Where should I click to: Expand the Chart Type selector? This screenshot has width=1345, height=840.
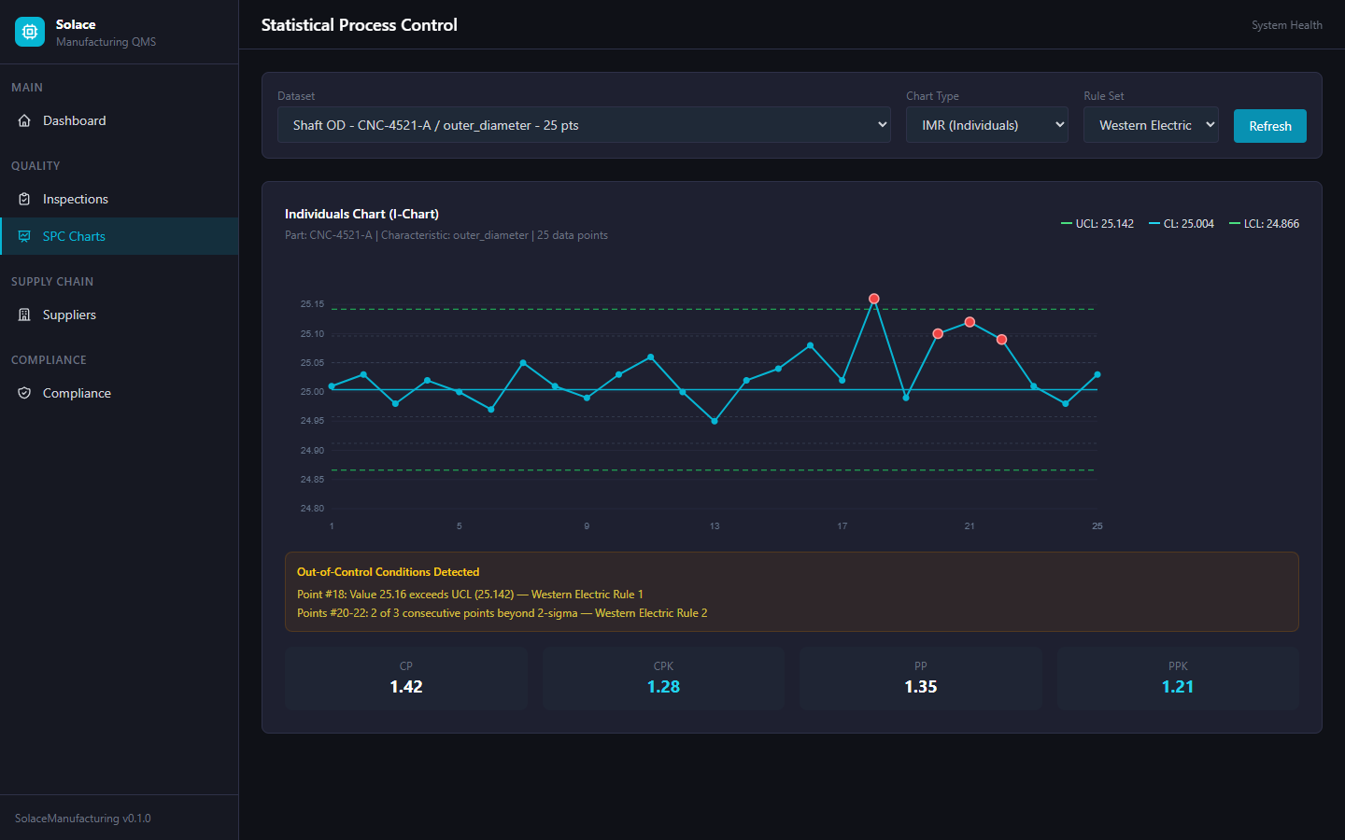[x=986, y=125]
